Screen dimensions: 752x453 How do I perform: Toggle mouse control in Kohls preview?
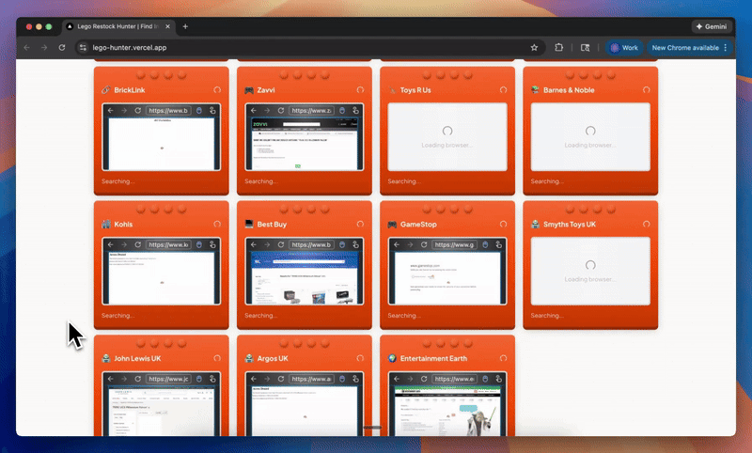(199, 244)
